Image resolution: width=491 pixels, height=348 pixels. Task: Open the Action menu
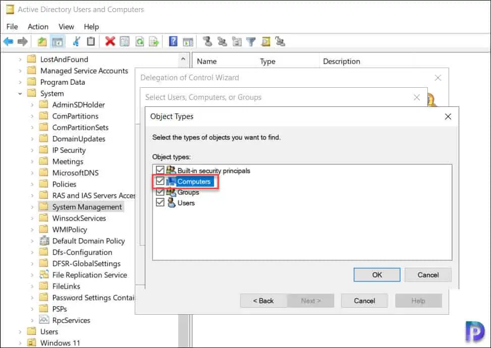pyautogui.click(x=38, y=27)
